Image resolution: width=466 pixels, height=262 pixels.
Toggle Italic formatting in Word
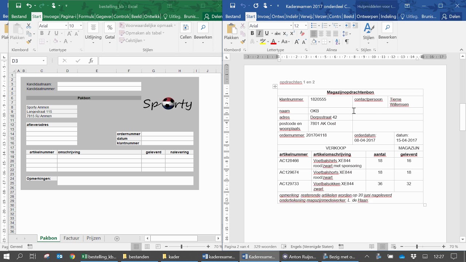coord(260,33)
